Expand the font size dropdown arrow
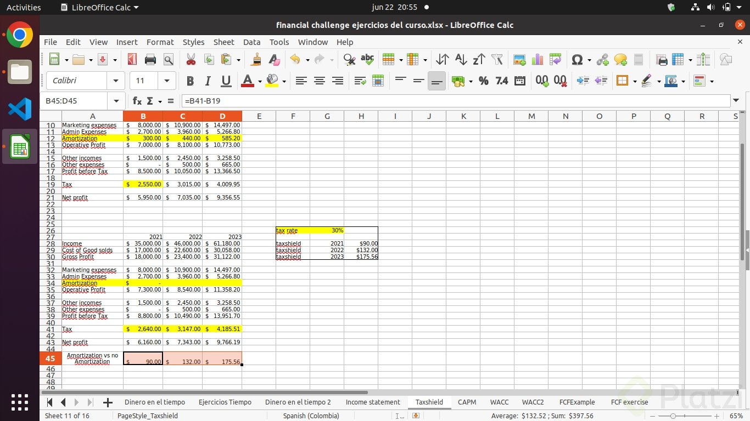750x421 pixels. 167,81
